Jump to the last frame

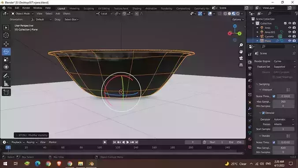click(x=137, y=142)
